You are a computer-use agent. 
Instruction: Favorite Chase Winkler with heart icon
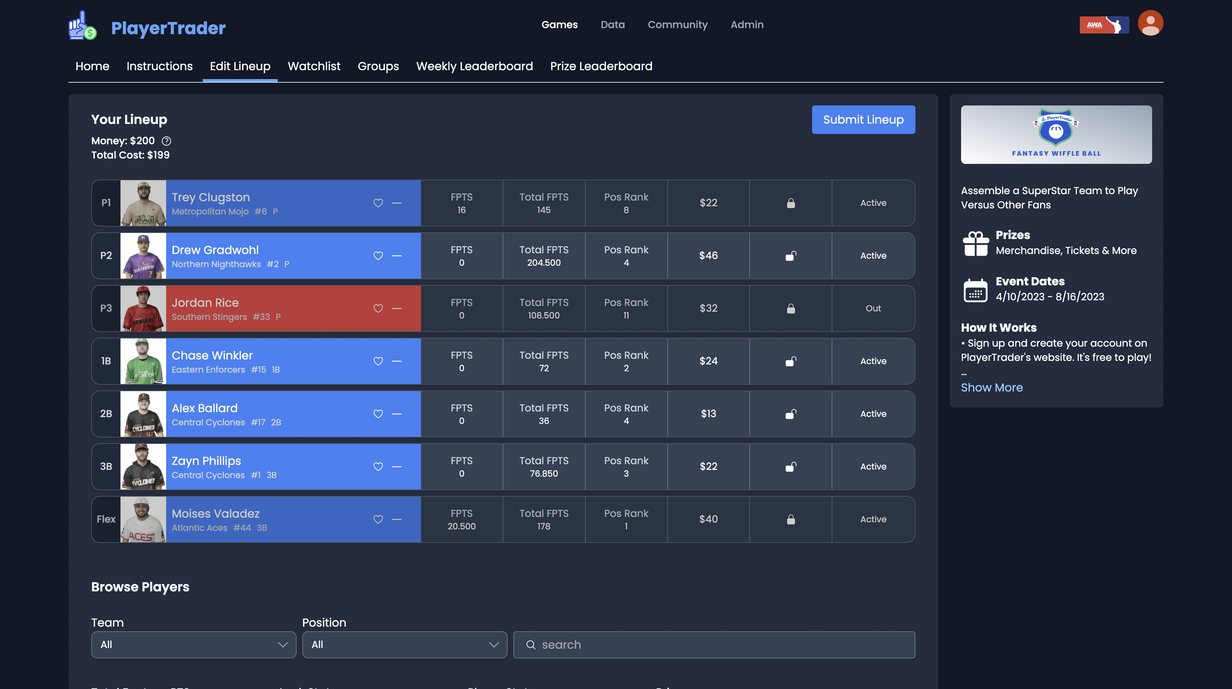(378, 361)
